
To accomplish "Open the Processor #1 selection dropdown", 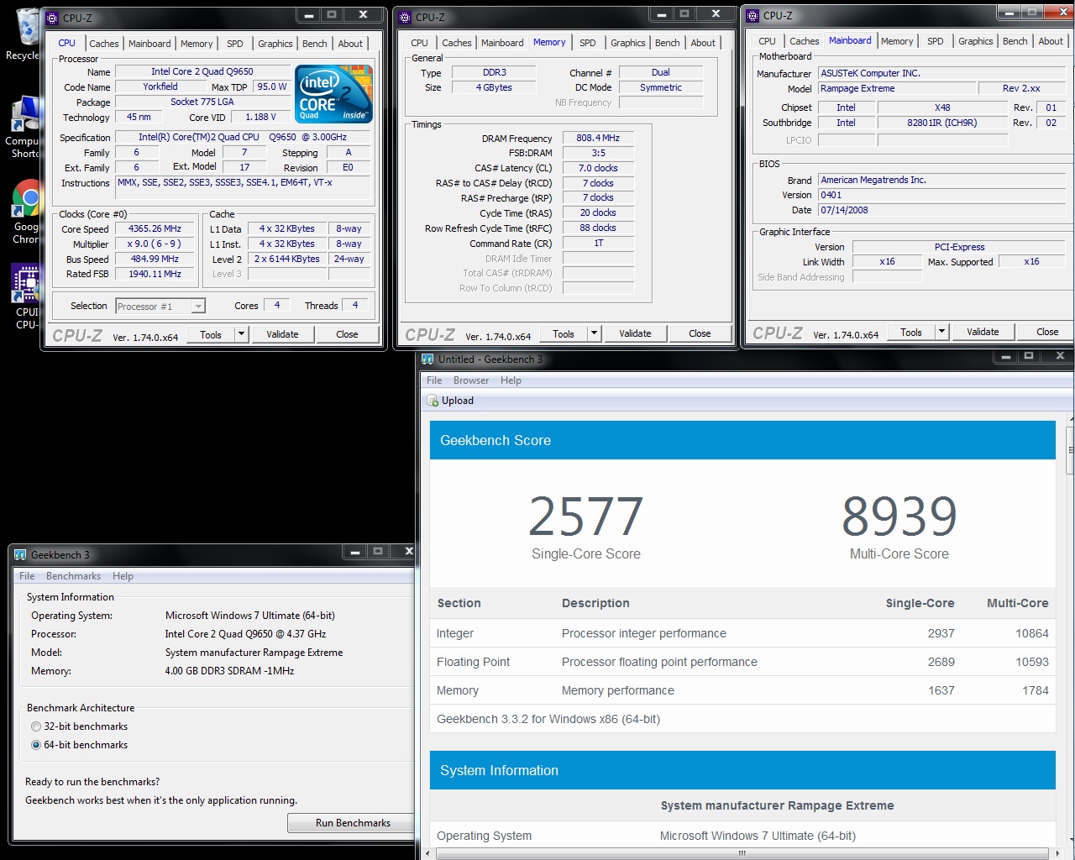I will [160, 307].
